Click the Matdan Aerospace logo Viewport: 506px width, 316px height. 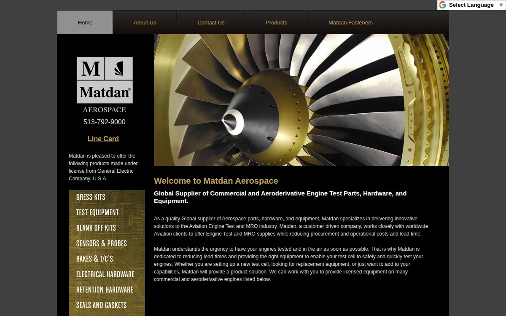pos(105,85)
